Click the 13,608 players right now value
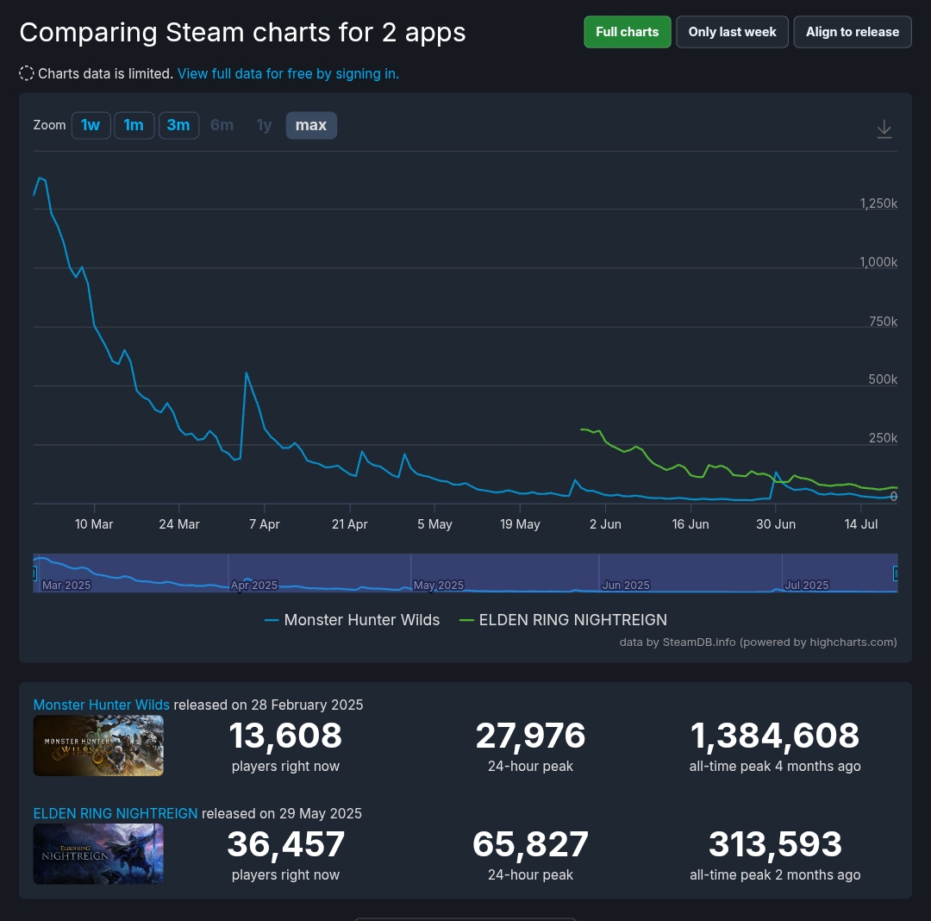 pyautogui.click(x=285, y=735)
